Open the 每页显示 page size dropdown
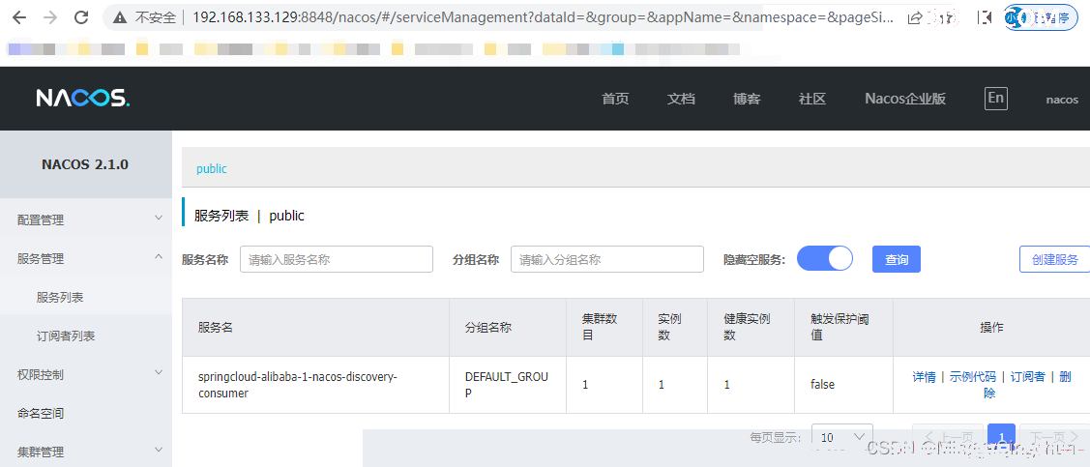 pyautogui.click(x=842, y=437)
